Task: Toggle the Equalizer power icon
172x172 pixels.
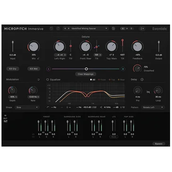Action: [48, 80]
